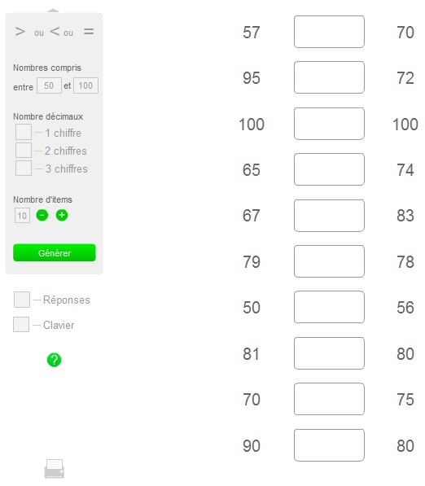425x486 pixels.
Task: Toggle the Clavier checkbox
Action: (21, 324)
